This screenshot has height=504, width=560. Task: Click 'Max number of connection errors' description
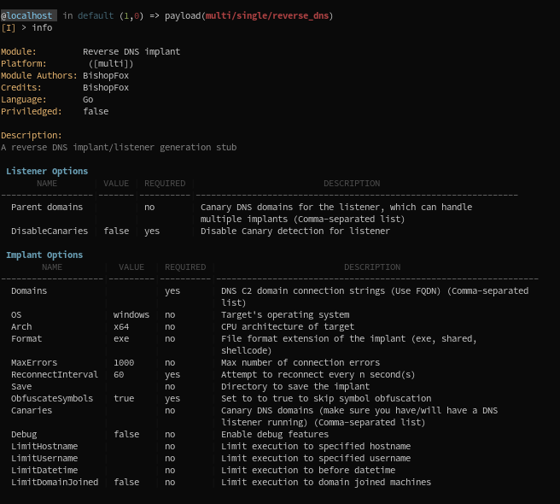pyautogui.click(x=300, y=362)
